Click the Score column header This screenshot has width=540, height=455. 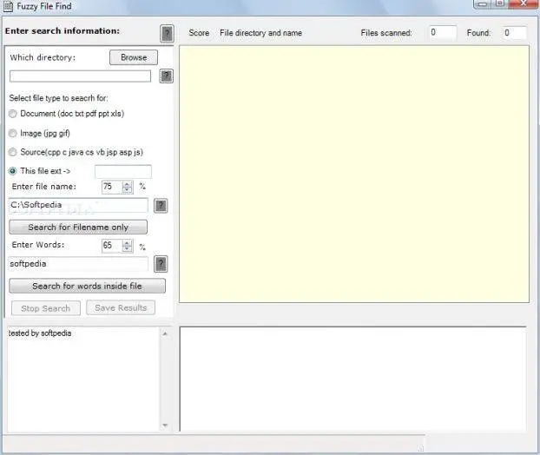199,33
